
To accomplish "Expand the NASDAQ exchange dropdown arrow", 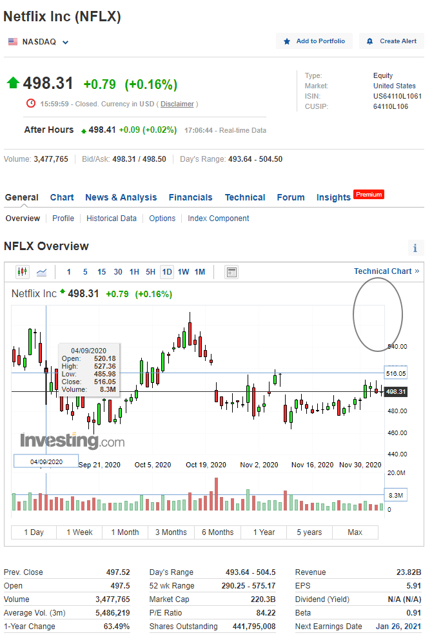I will click(66, 42).
